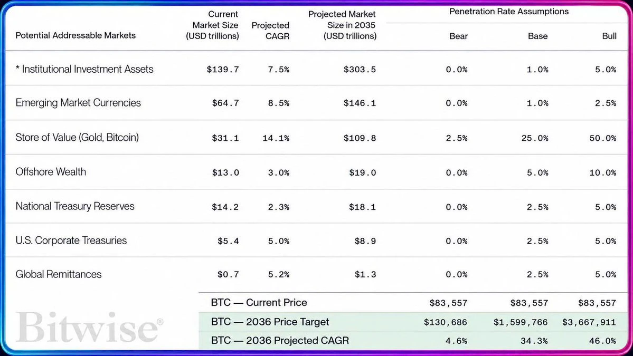Click the Bear column header
This screenshot has height=356, width=633.
[459, 36]
